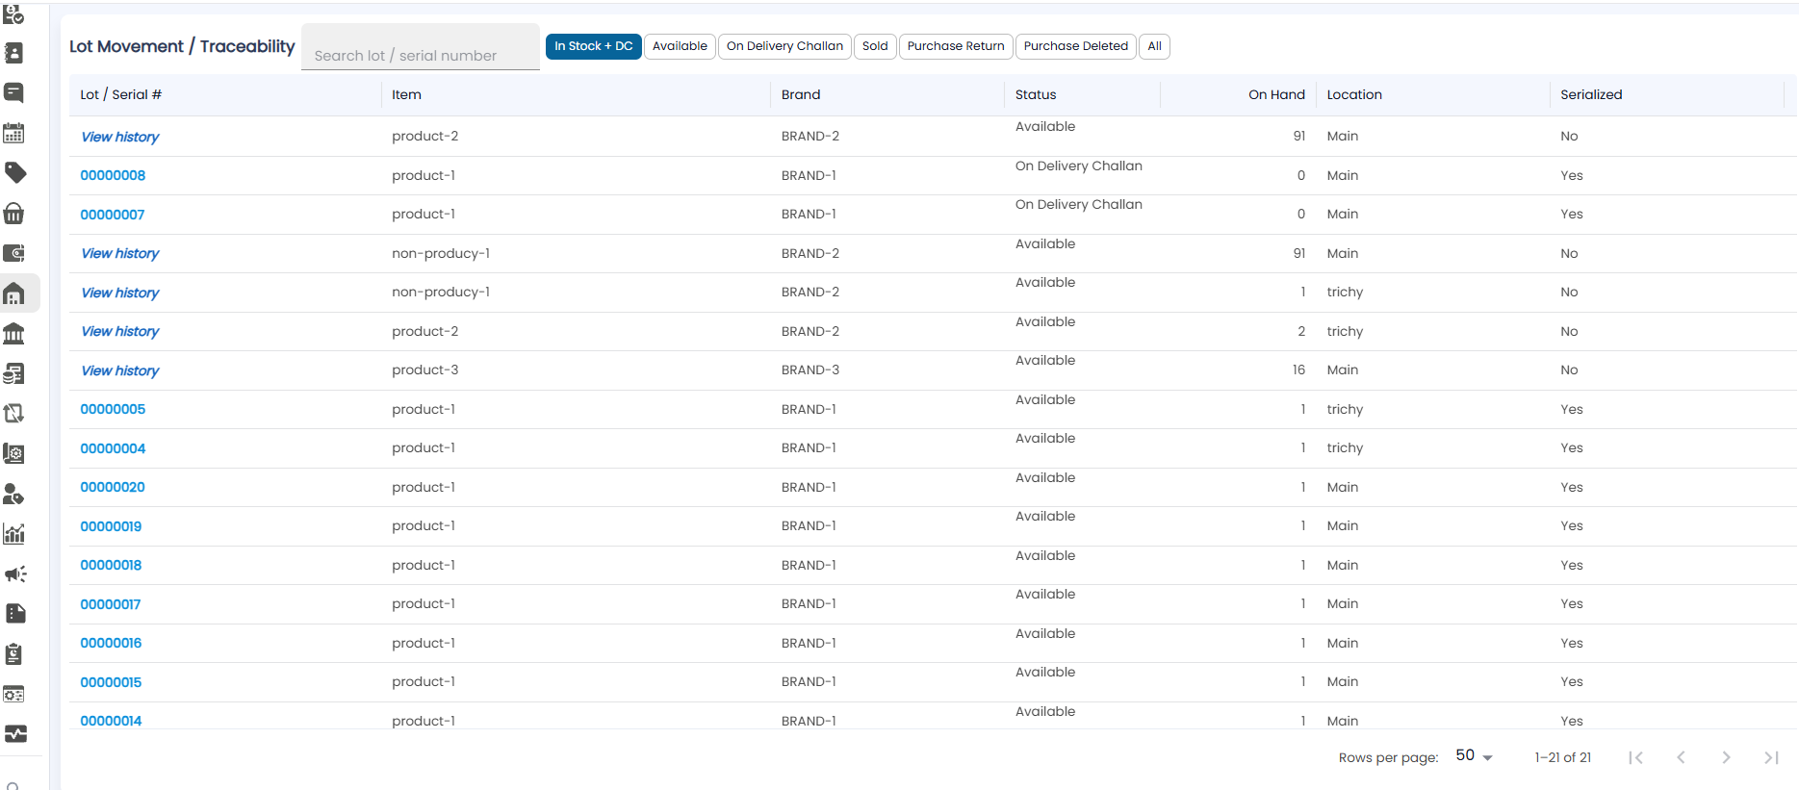Open serial number 00000020

click(x=113, y=487)
